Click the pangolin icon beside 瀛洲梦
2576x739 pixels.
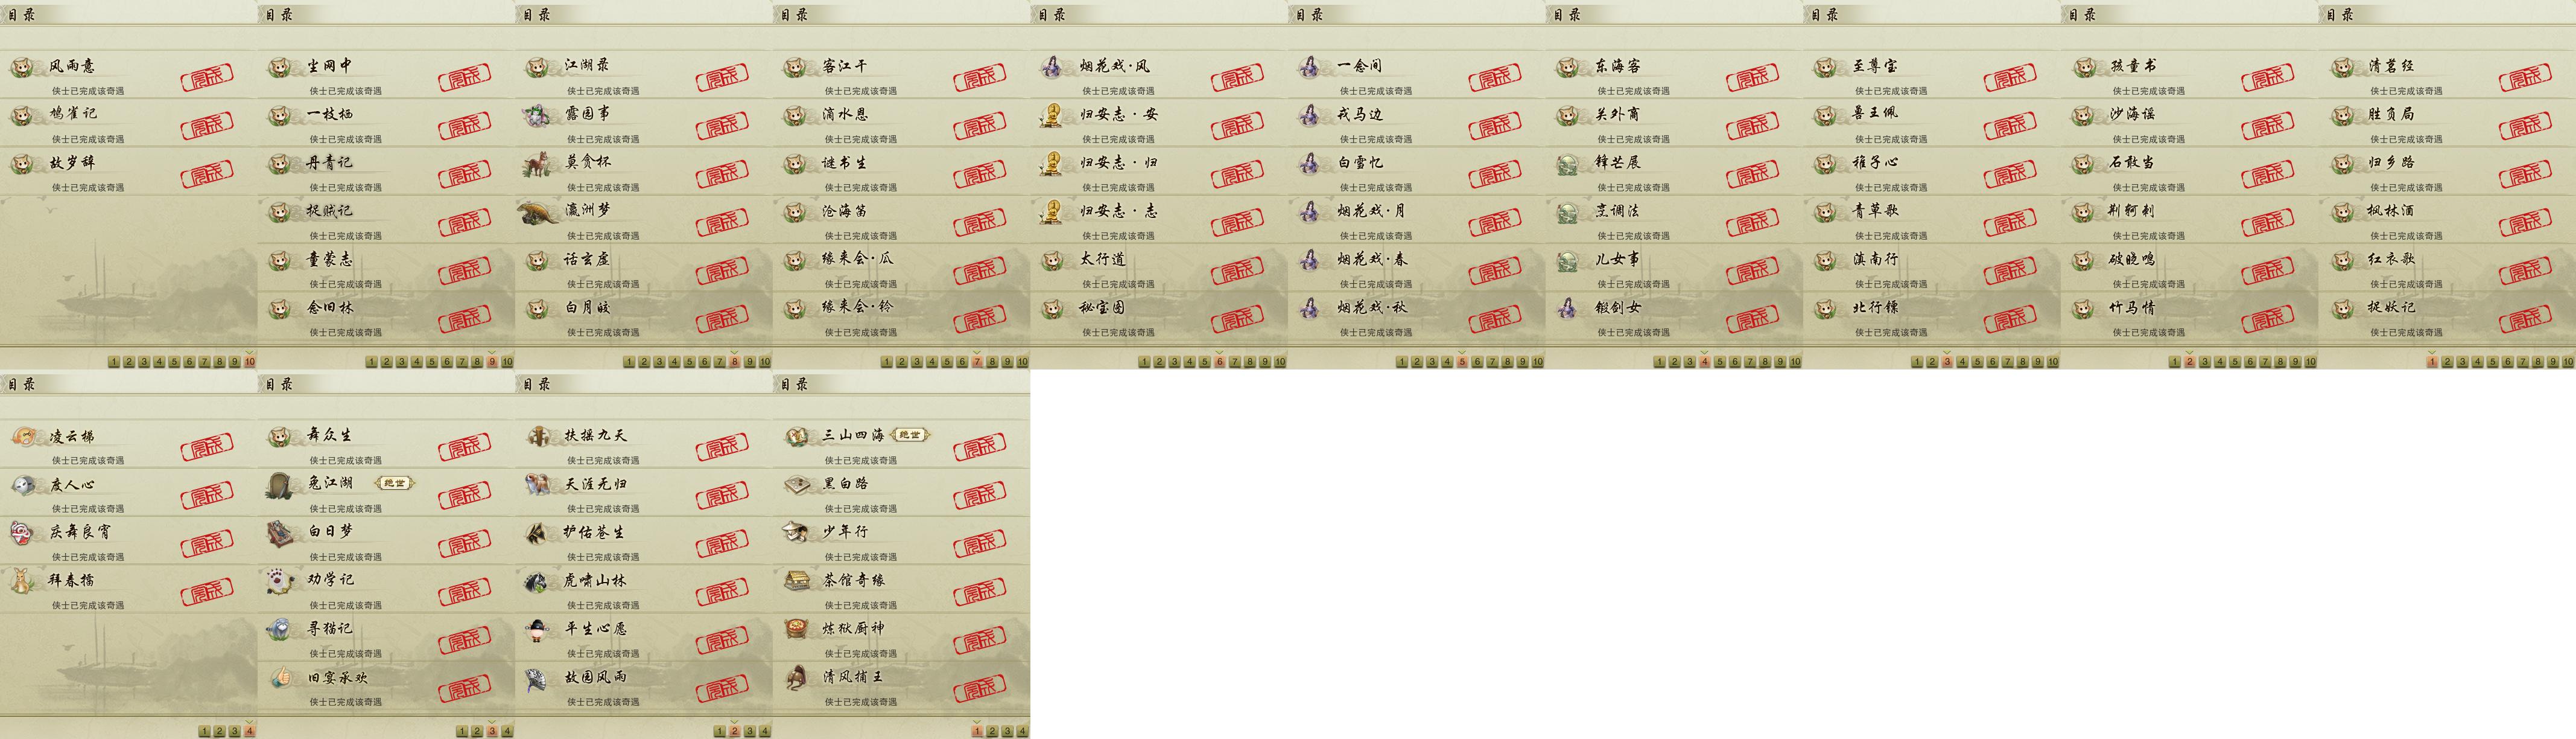click(x=538, y=211)
